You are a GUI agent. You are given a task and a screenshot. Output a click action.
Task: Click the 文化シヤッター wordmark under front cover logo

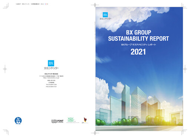coord(105,19)
